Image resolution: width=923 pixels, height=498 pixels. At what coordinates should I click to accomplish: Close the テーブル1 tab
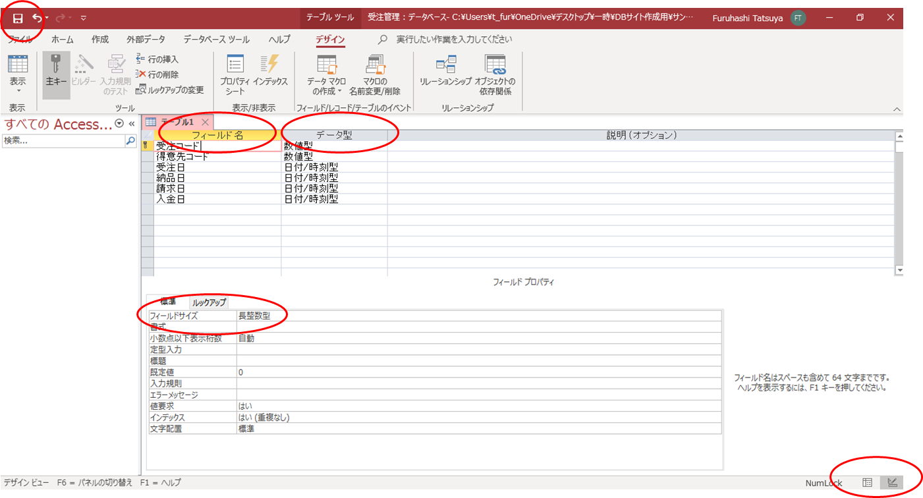206,122
